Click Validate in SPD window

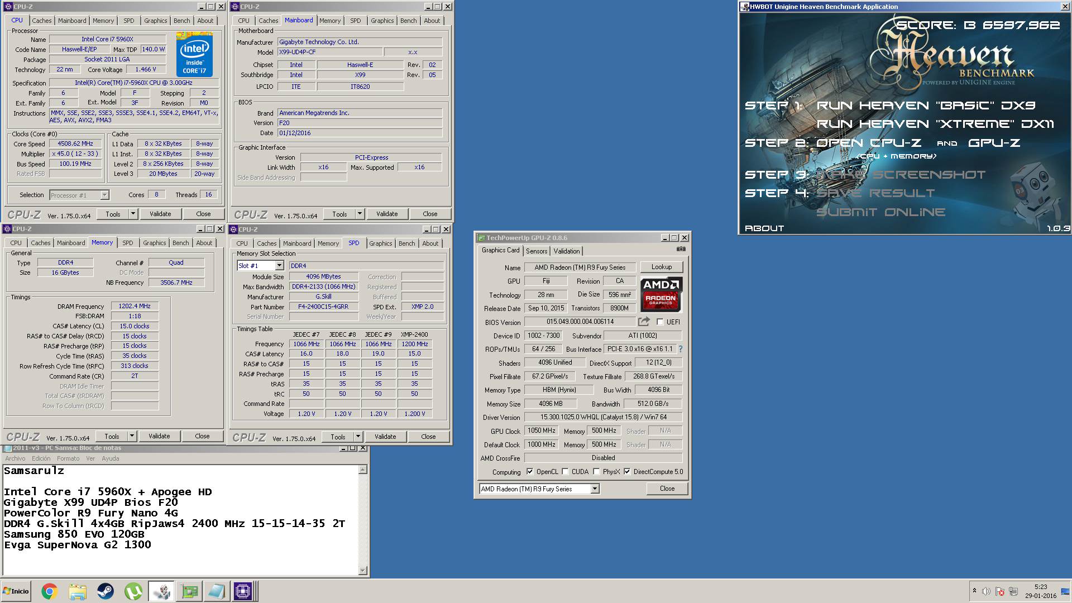pos(385,437)
